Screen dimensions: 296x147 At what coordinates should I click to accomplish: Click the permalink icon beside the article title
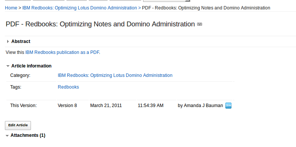199,24
